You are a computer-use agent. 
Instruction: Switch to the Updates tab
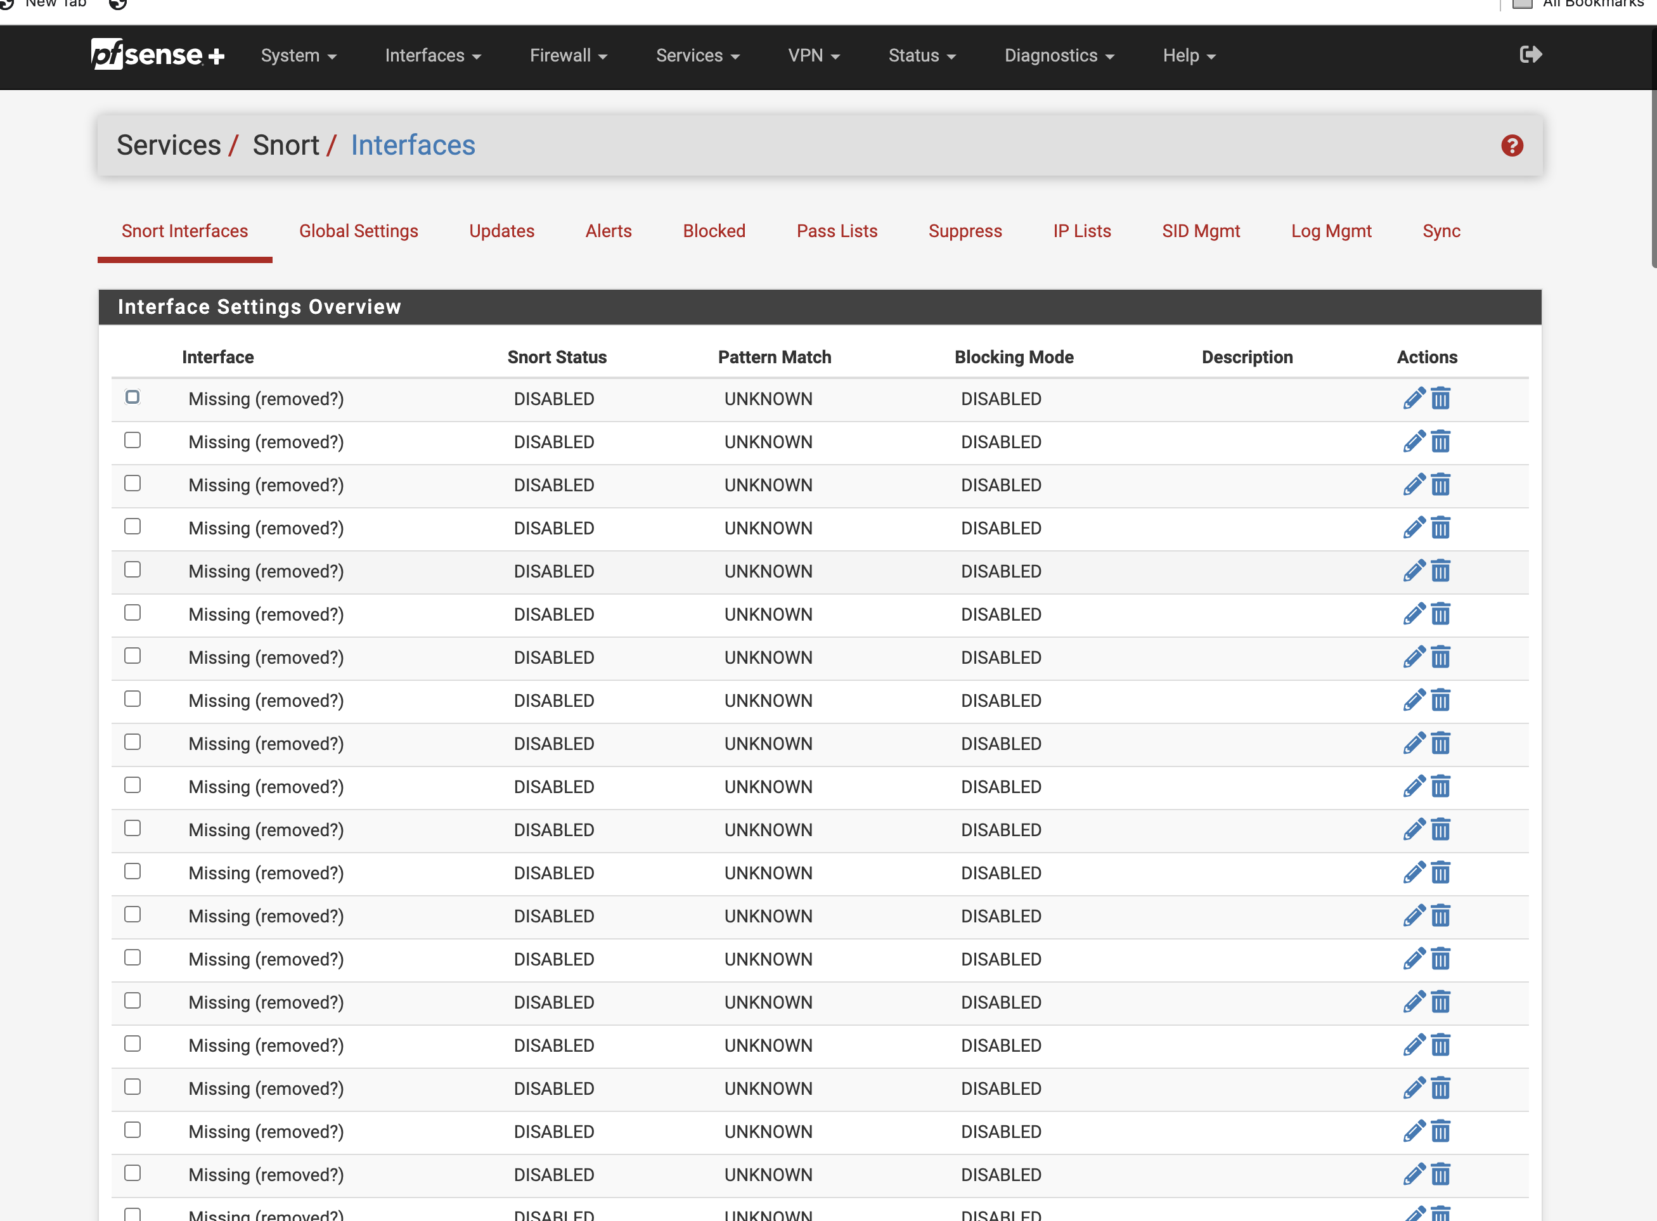click(x=502, y=231)
